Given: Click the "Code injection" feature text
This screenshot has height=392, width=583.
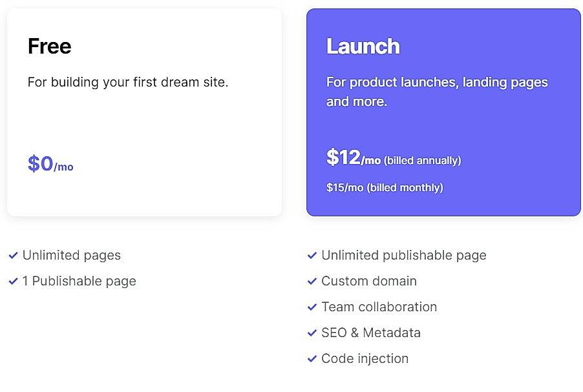Looking at the screenshot, I should tap(365, 358).
